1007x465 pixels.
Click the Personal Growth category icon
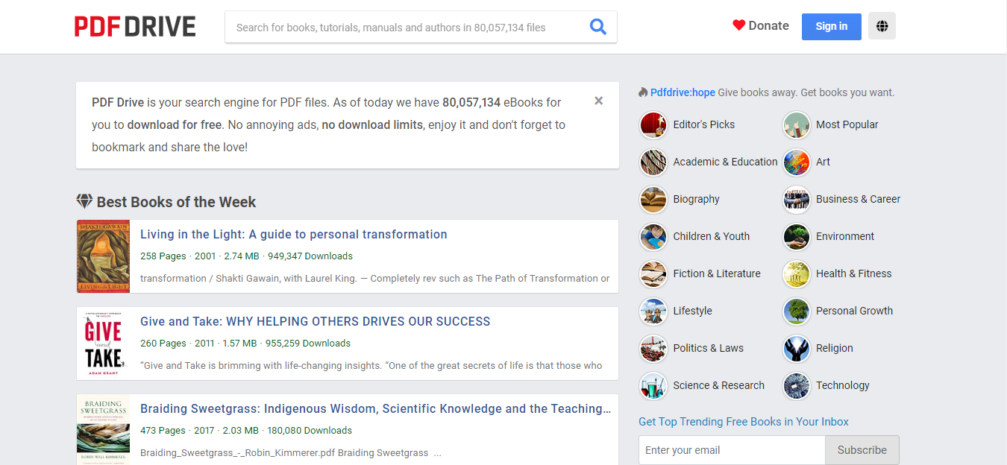pyautogui.click(x=797, y=311)
